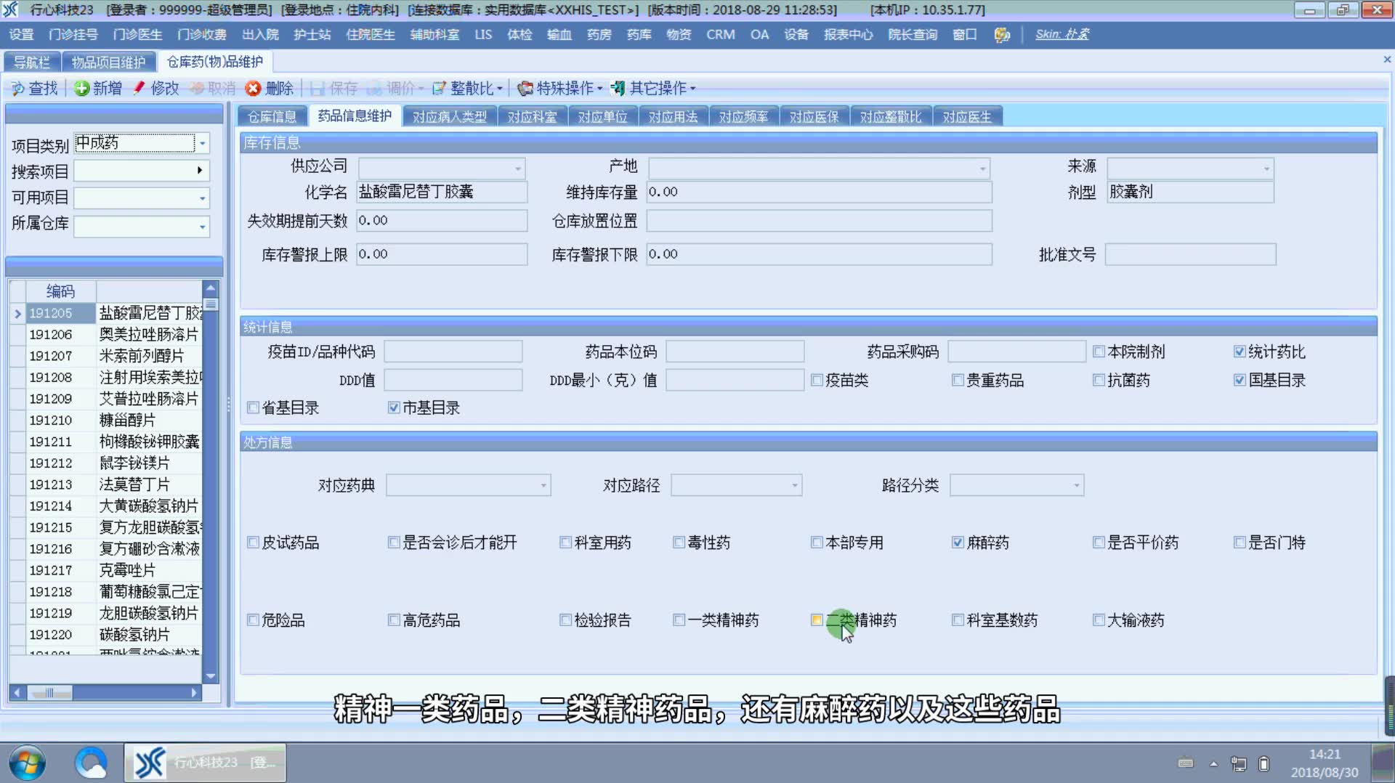Open the 物品项目维护 document tab
This screenshot has height=783, width=1395.
[x=109, y=62]
